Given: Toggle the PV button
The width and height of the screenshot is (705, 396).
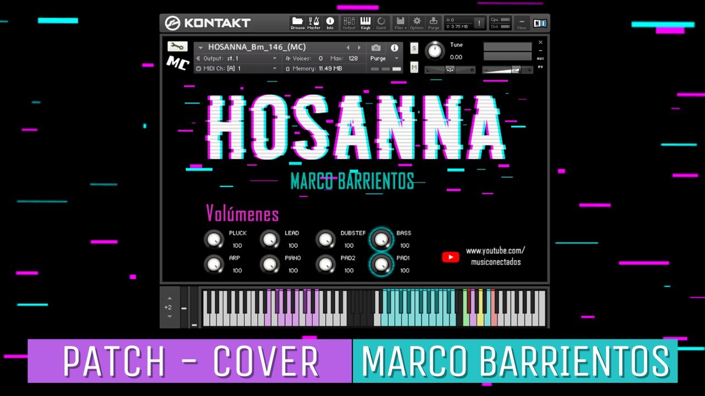Looking at the screenshot, I should tap(540, 67).
